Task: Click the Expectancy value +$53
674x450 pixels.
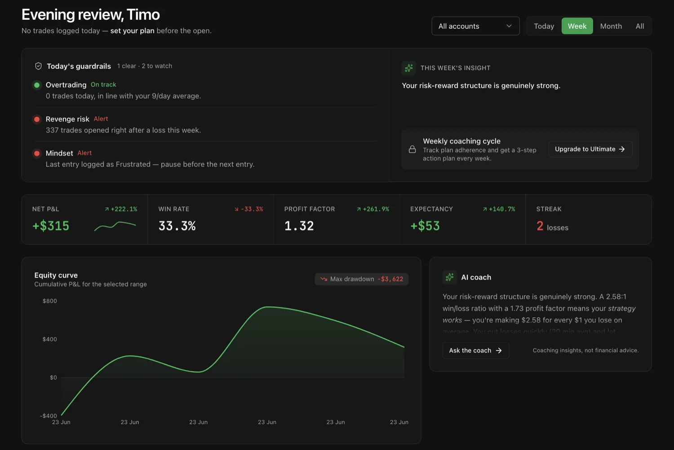Action: pyautogui.click(x=425, y=226)
